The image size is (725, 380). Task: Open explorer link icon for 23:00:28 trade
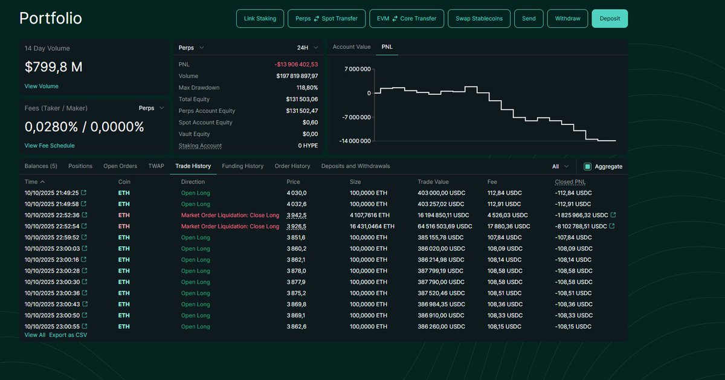(x=85, y=271)
